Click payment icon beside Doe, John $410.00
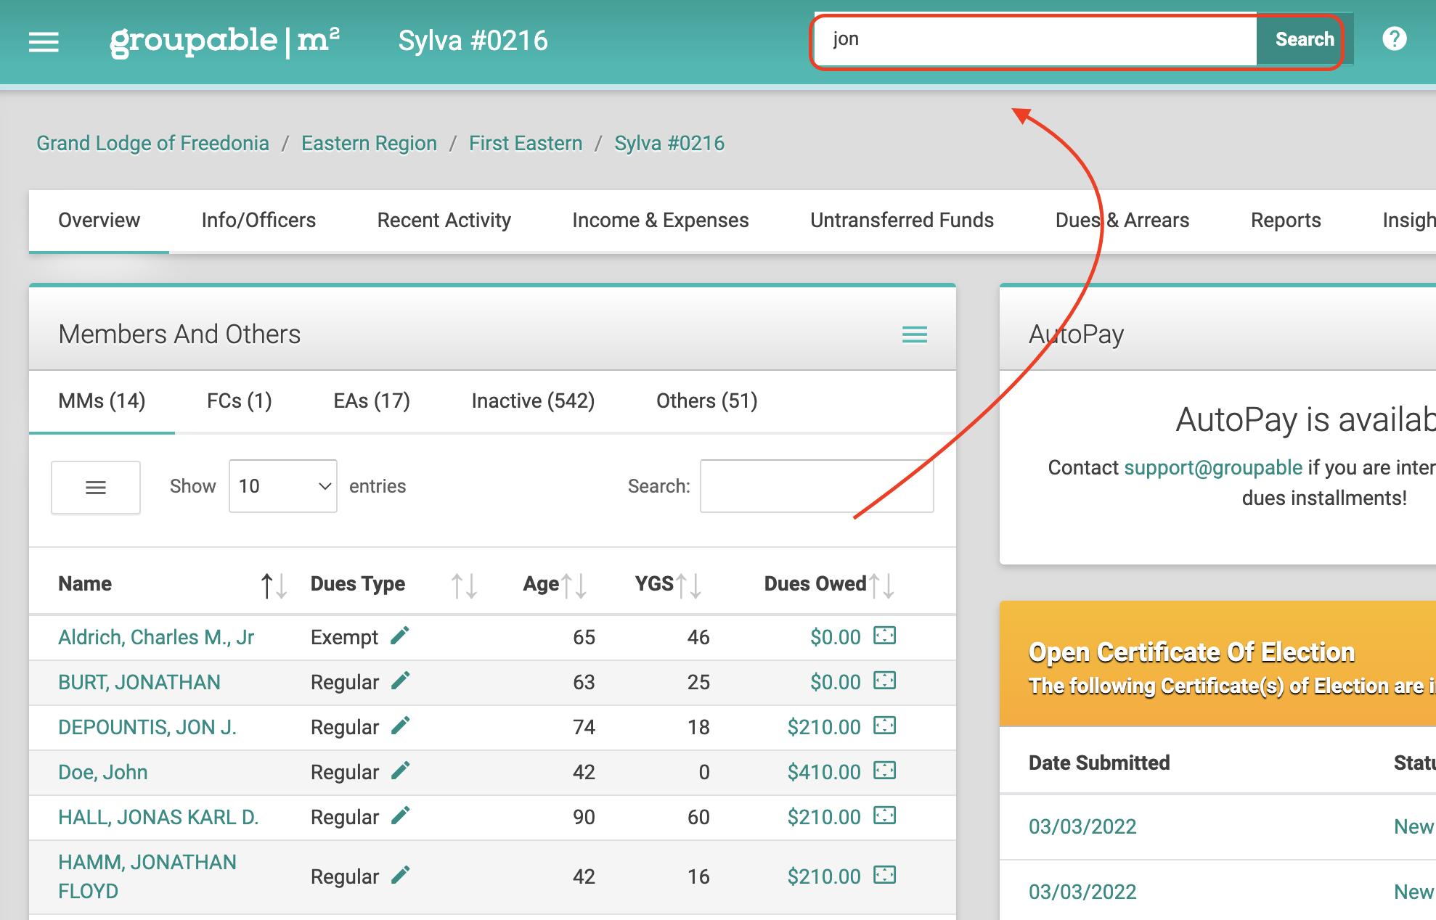Screen dimensions: 1436x920 885,771
